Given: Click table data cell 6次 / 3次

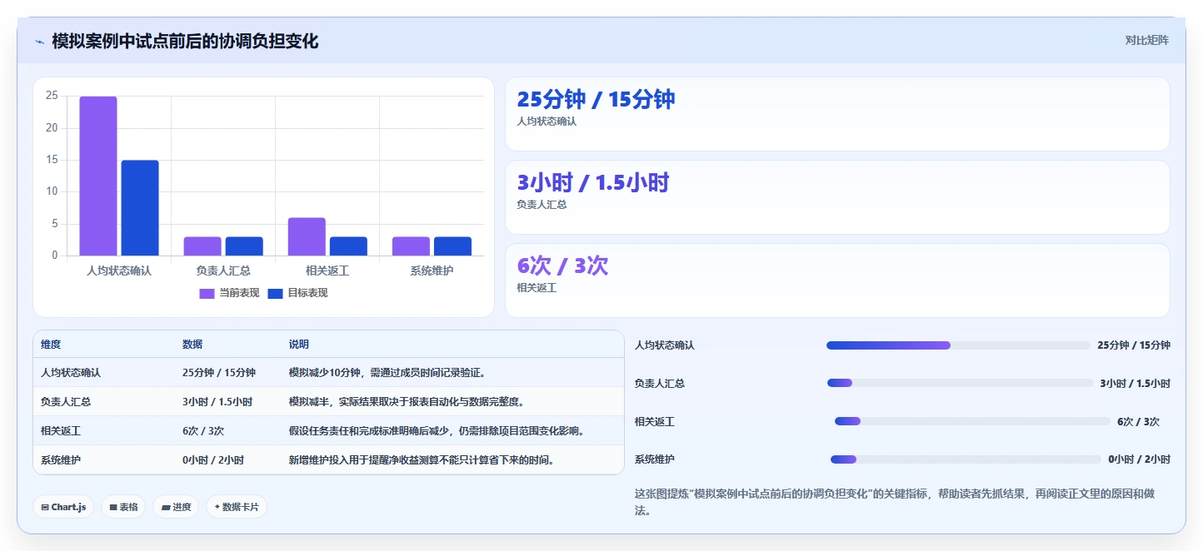Looking at the screenshot, I should (203, 430).
